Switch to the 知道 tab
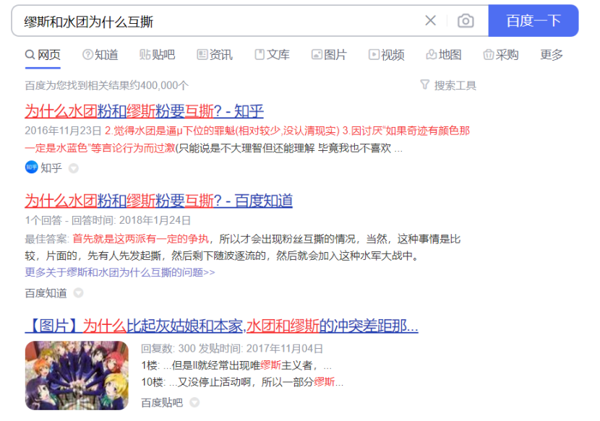This screenshot has height=421, width=600. click(x=100, y=55)
